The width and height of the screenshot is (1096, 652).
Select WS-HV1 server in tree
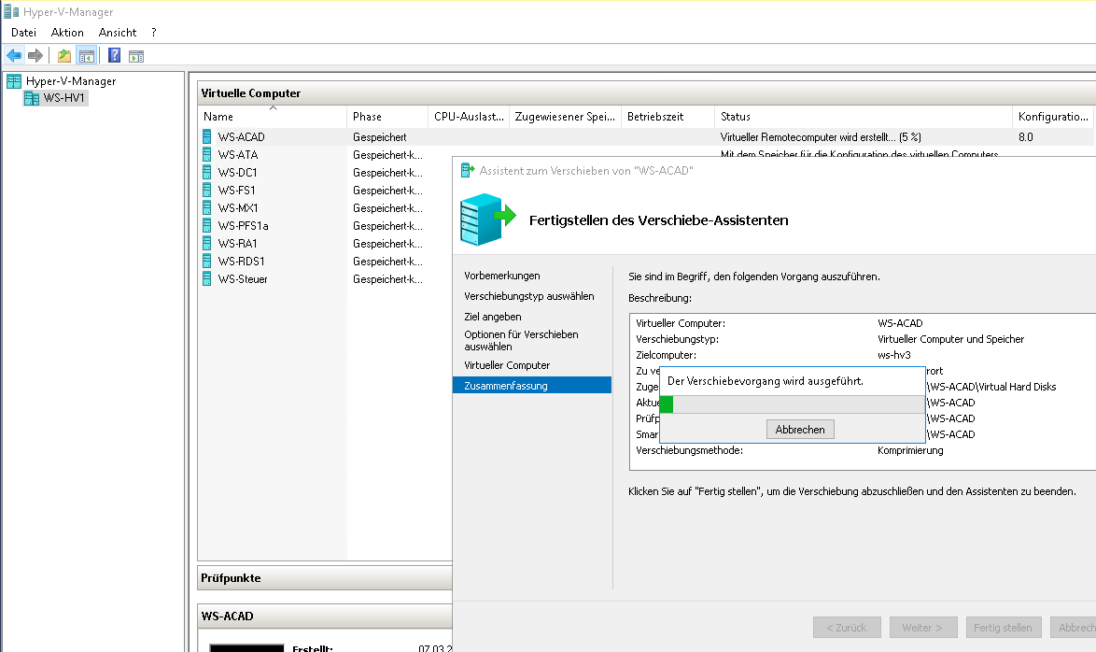[x=63, y=98]
